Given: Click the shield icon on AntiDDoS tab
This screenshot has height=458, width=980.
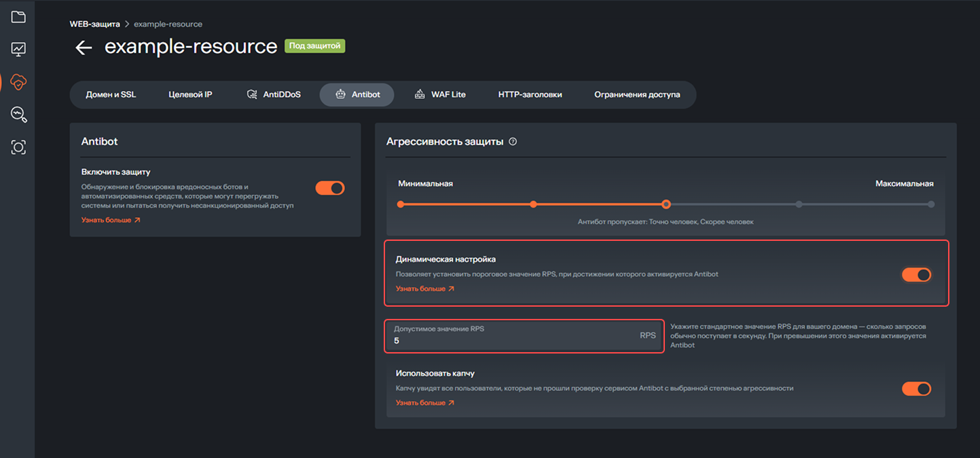Looking at the screenshot, I should [x=251, y=94].
